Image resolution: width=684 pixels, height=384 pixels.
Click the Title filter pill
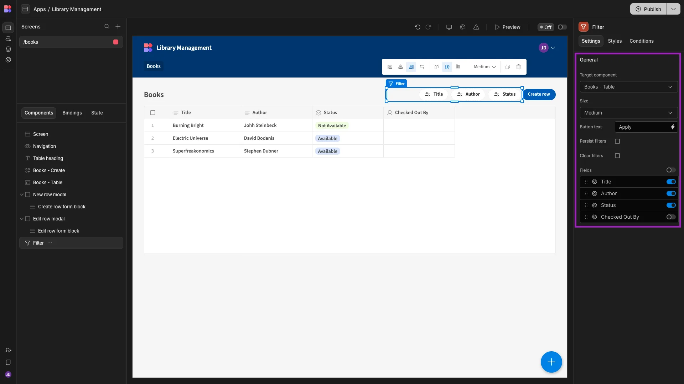(x=434, y=94)
